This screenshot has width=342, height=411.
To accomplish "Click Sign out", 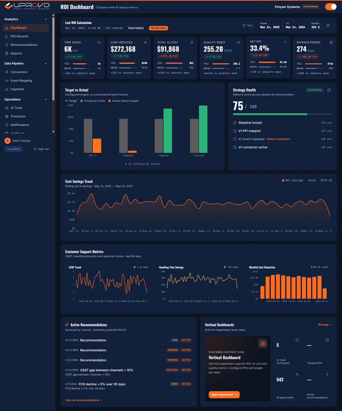I will (41, 149).
